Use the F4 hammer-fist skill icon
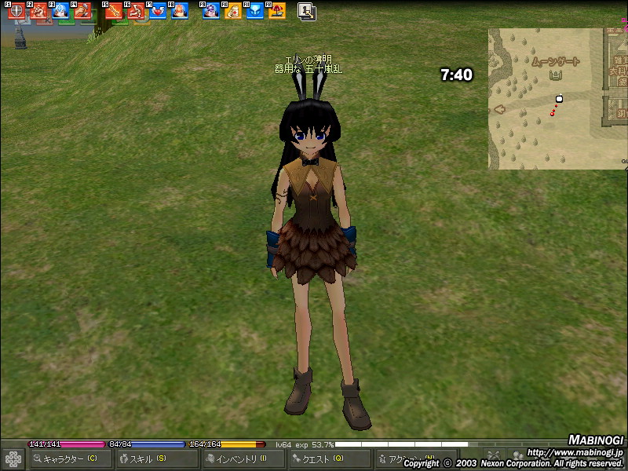 [x=82, y=11]
